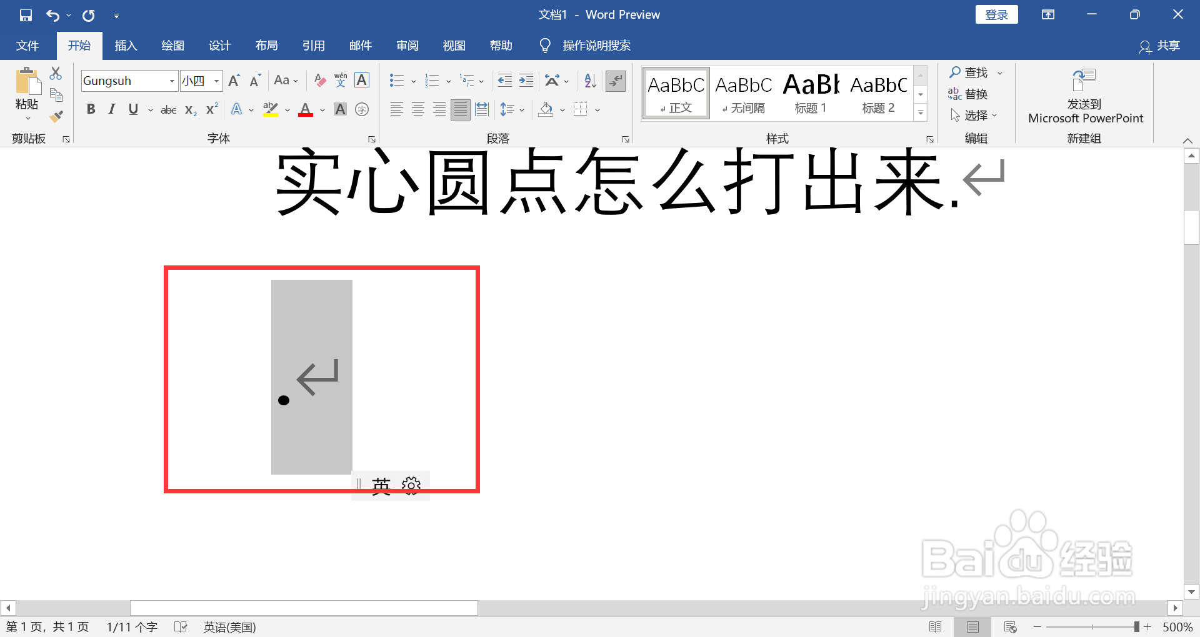Click the Cut icon in clipboard group

coord(56,73)
